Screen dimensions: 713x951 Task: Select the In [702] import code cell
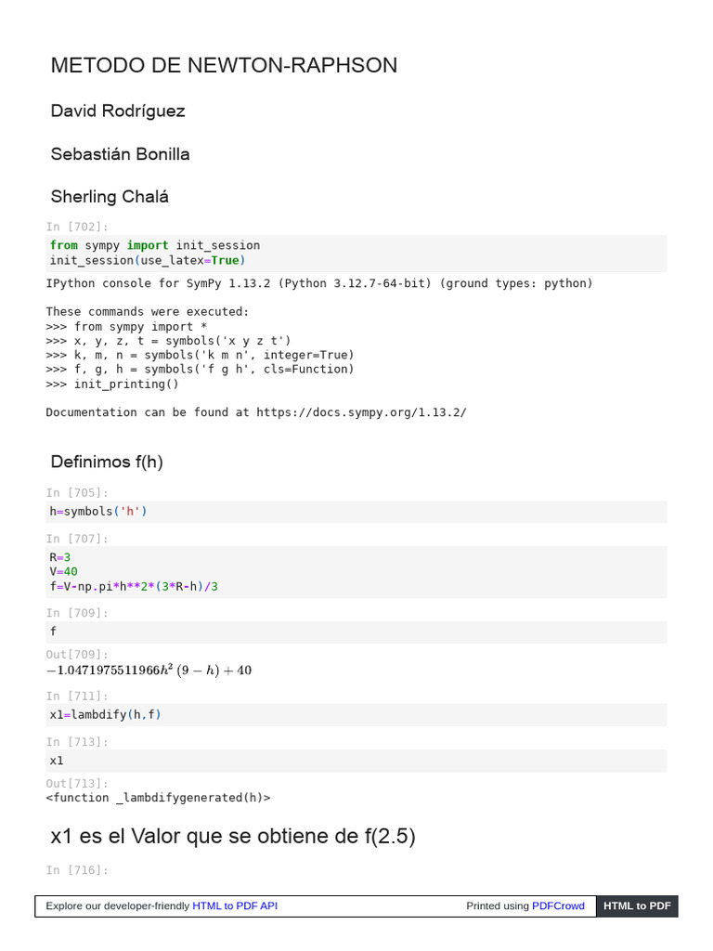click(356, 253)
